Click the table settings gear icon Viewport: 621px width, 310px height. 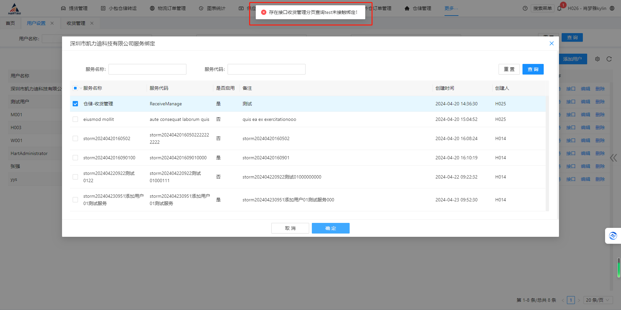point(597,59)
